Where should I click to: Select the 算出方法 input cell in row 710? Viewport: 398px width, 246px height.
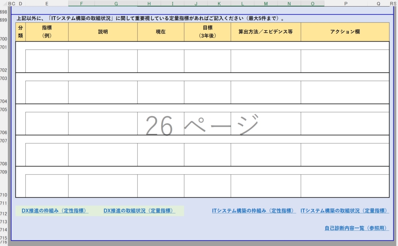coord(266,186)
